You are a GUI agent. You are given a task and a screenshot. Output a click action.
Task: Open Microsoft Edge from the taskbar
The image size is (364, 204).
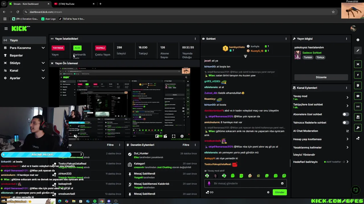coord(60,201)
